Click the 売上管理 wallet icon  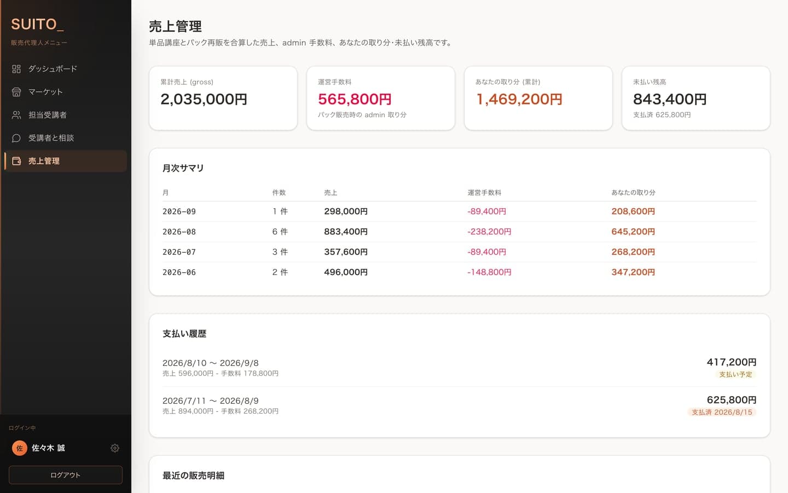[16, 161]
